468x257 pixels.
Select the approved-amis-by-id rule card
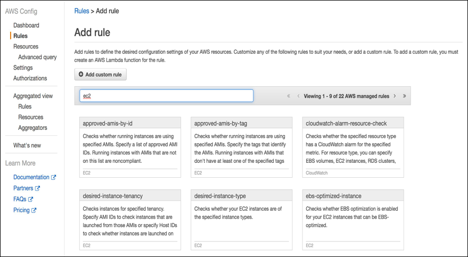130,147
